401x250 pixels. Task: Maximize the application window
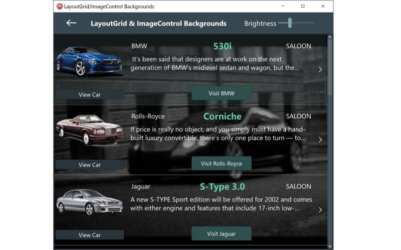point(303,6)
